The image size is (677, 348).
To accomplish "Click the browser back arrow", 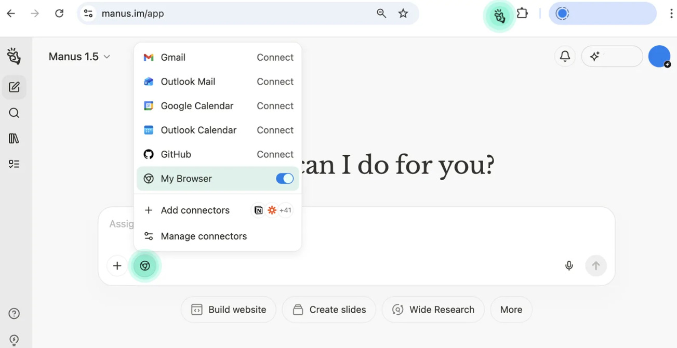I will coord(11,14).
